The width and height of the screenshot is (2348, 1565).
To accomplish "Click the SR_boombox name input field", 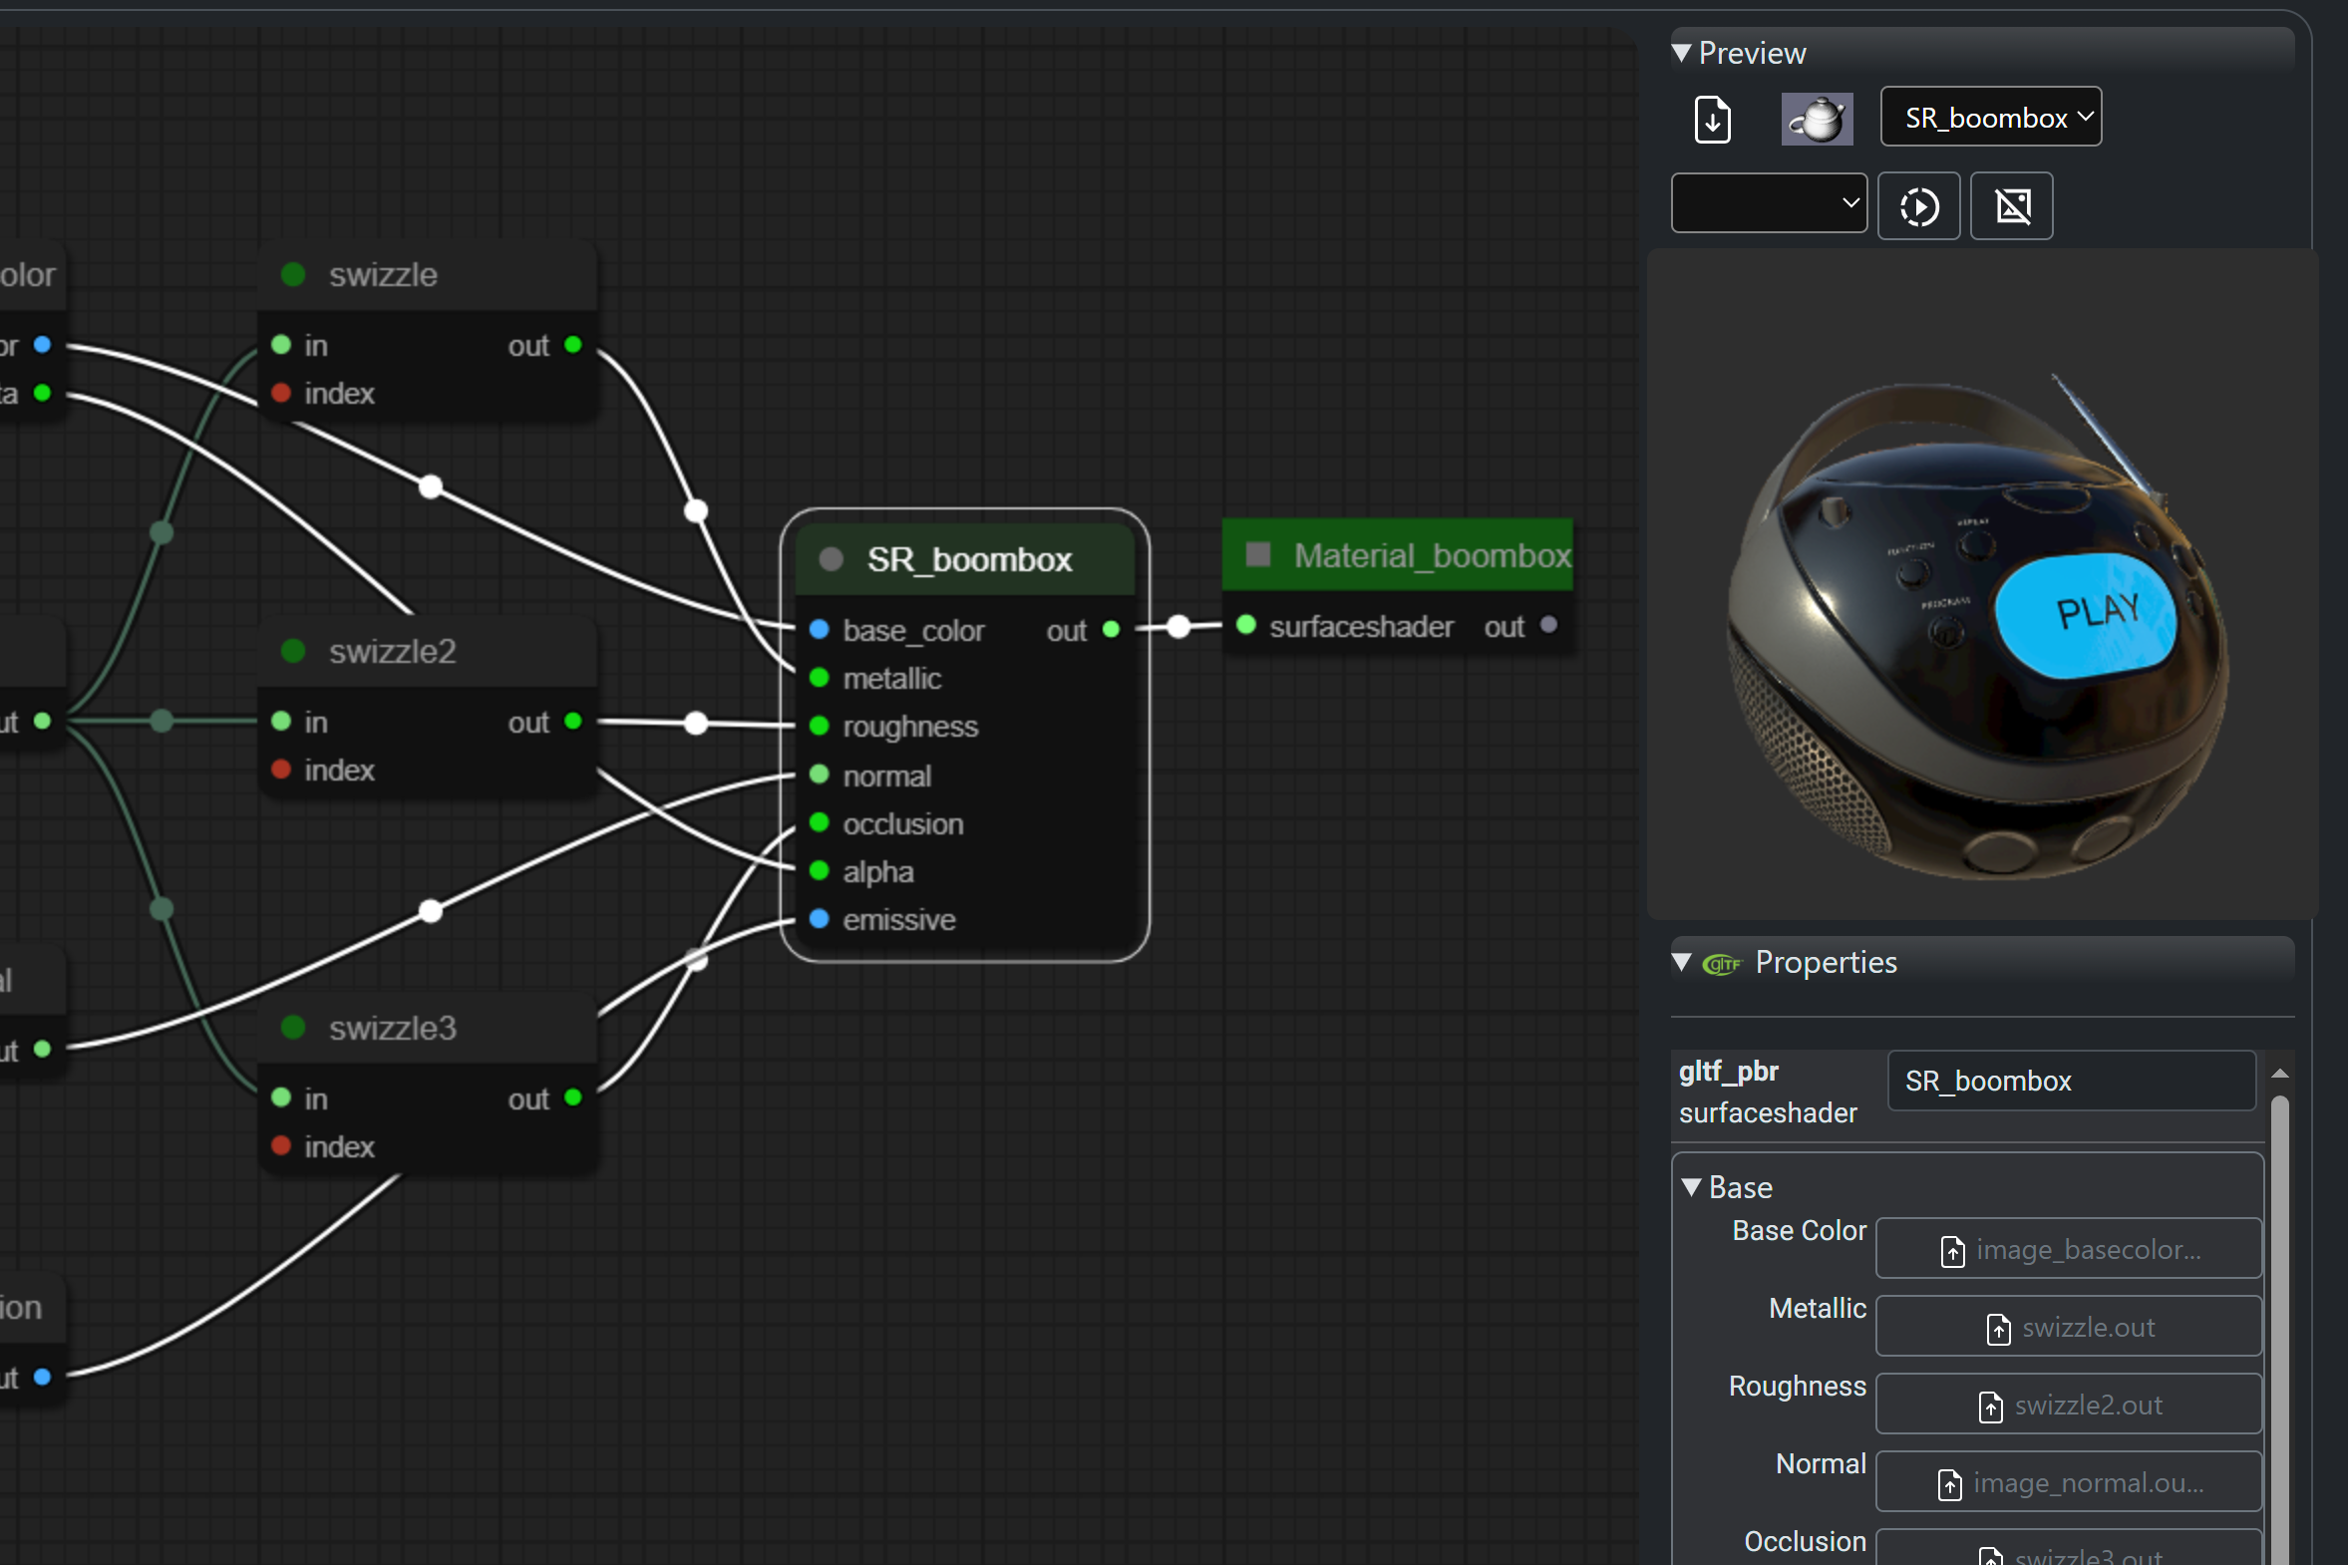I will click(x=2070, y=1081).
